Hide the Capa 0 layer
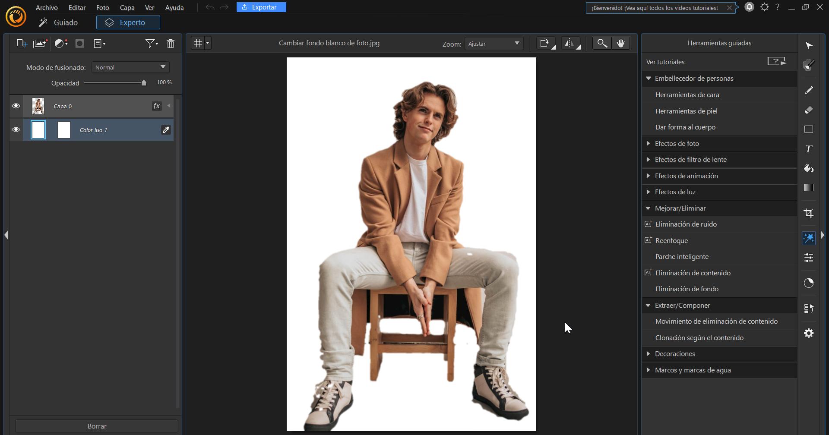829x435 pixels. tap(16, 106)
